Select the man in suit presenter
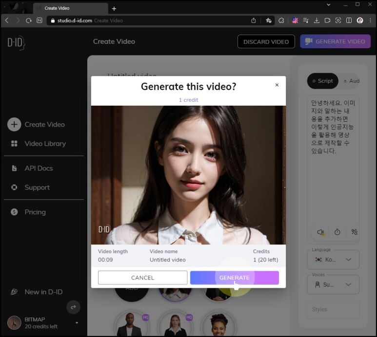 132,324
